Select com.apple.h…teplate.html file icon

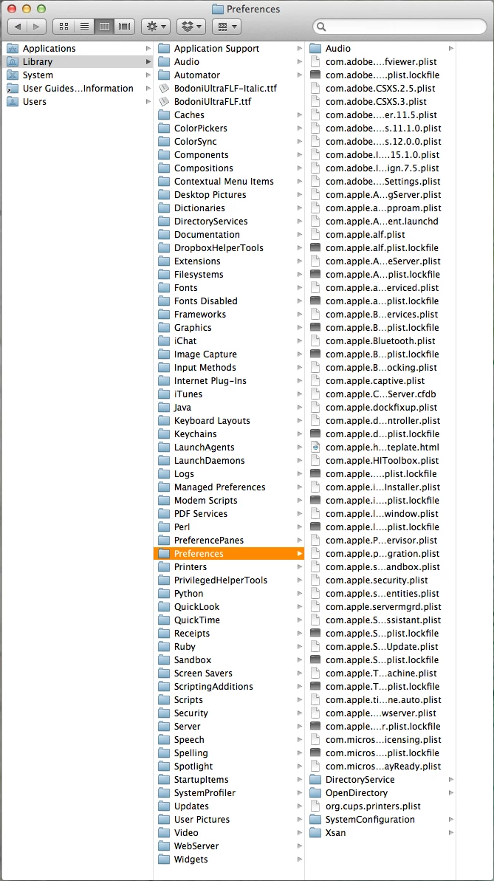click(315, 448)
